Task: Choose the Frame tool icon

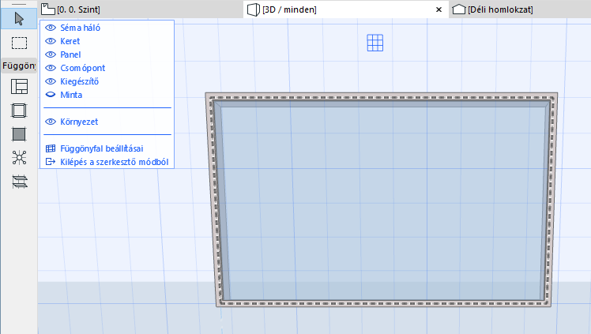Action: click(x=19, y=111)
